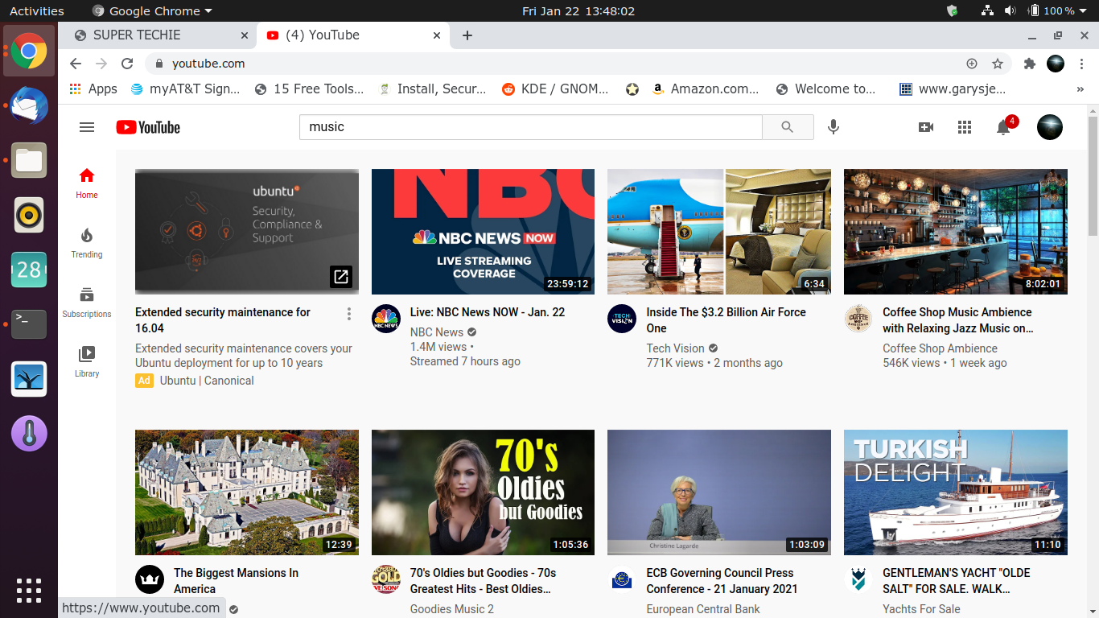Click the Yachts For Sale channel avatar

858,579
